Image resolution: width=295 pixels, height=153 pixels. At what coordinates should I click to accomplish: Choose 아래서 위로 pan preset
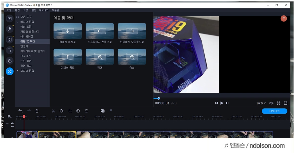click(68, 57)
